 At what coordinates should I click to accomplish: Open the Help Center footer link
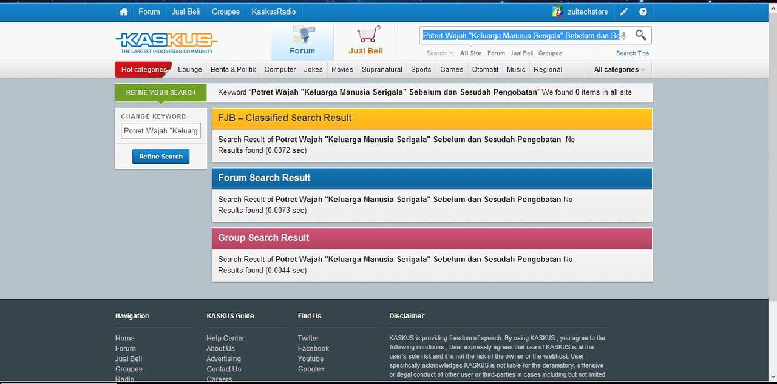[x=225, y=339]
